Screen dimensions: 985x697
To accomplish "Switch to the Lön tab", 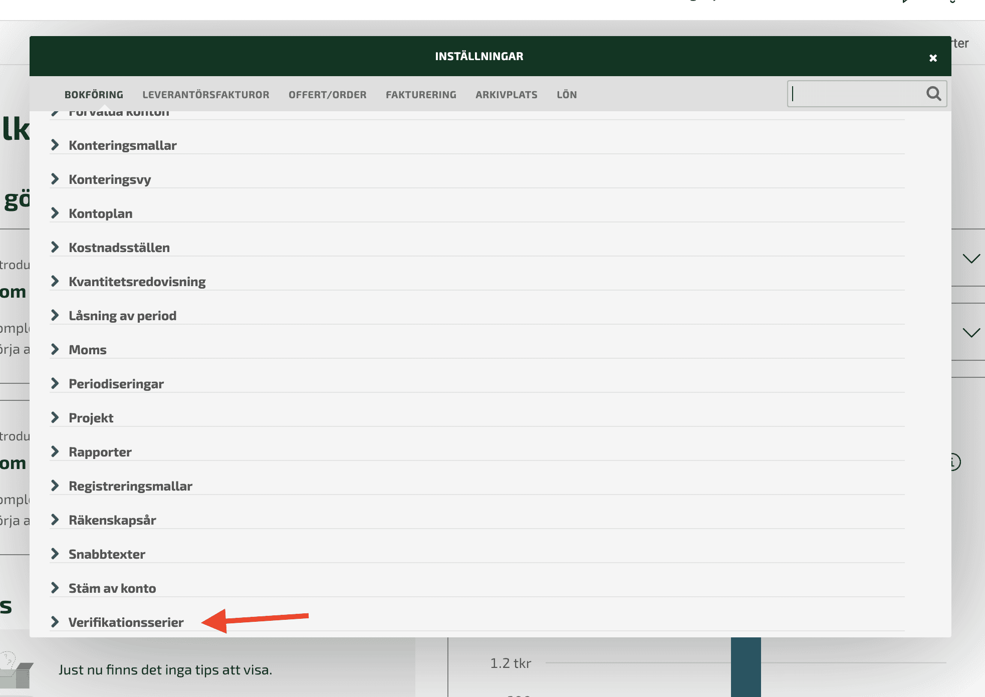I will tap(567, 95).
